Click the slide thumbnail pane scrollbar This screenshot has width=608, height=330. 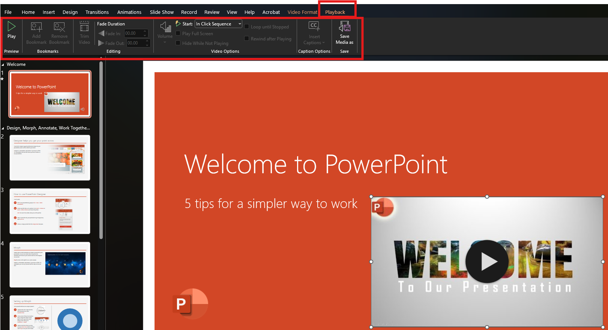(x=101, y=150)
